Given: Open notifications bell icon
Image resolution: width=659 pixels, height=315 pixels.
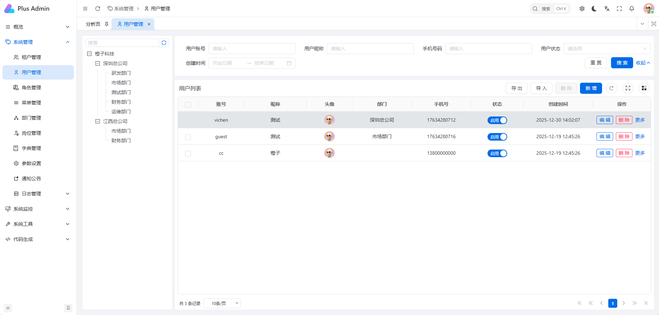Looking at the screenshot, I should (632, 9).
